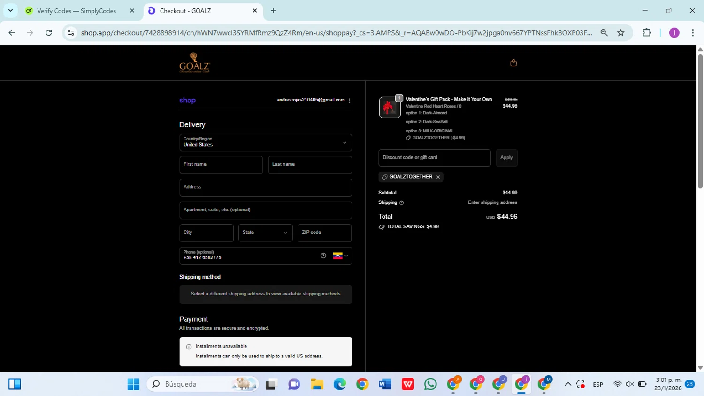This screenshot has width=704, height=396.
Task: Click the taskbar Búsqueda search box
Action: pos(203,384)
